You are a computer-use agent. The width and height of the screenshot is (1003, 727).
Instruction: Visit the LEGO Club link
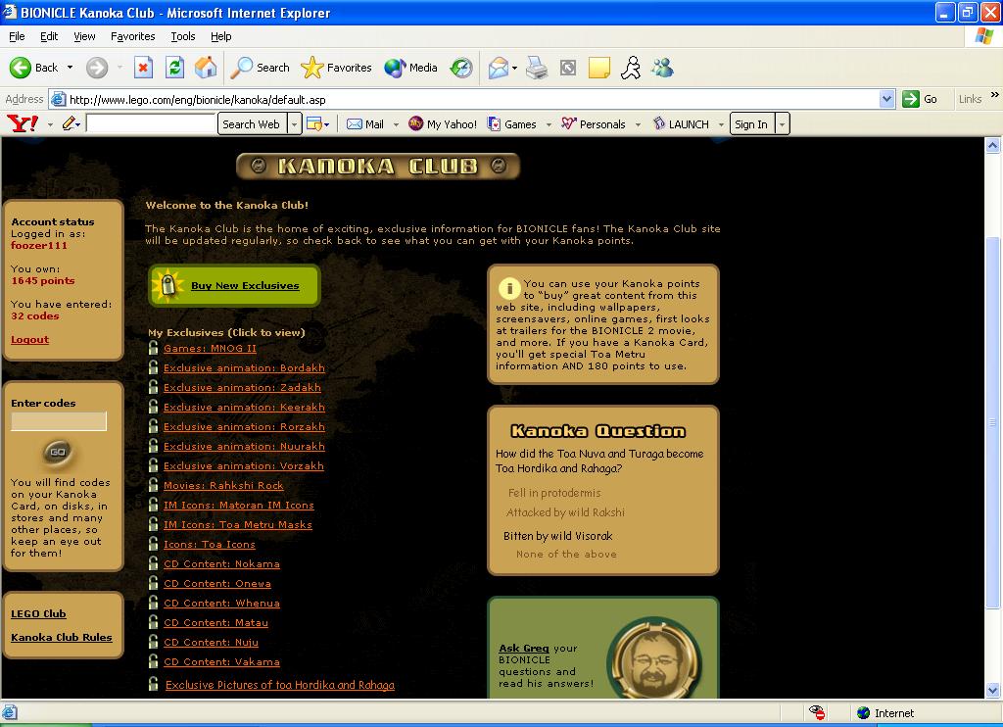pos(38,613)
